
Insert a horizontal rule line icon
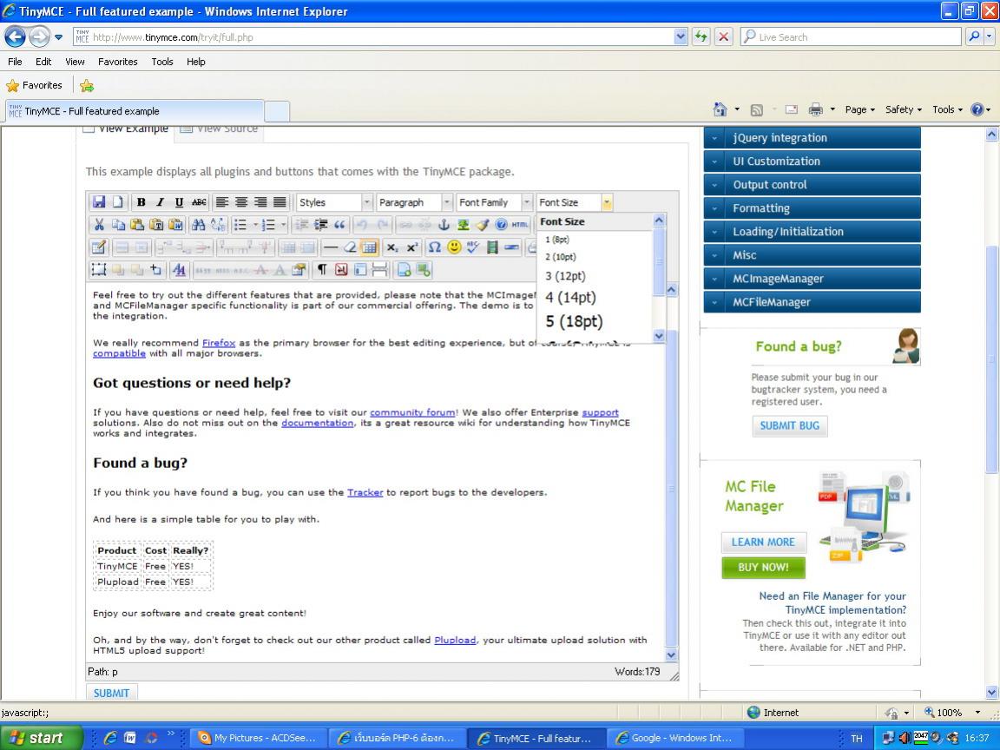click(x=331, y=247)
